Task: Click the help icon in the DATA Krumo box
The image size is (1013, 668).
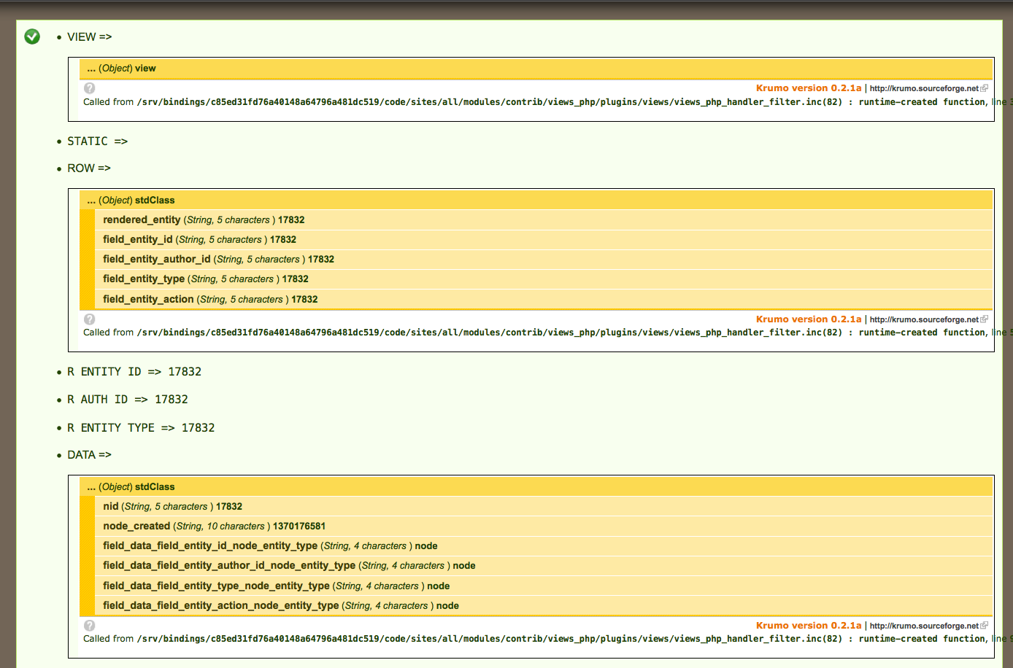Action: pyautogui.click(x=90, y=626)
